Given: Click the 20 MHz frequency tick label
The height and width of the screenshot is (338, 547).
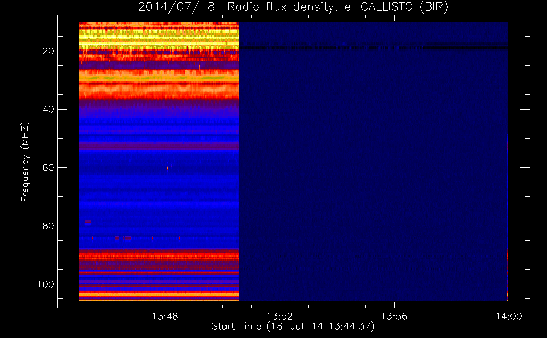Looking at the screenshot, I should tap(48, 51).
